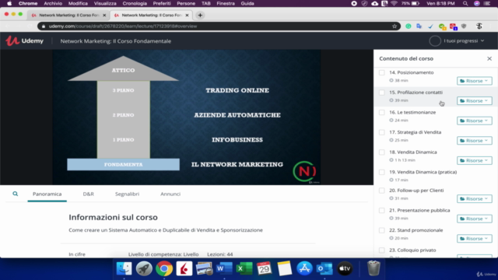The width and height of the screenshot is (498, 280).
Task: Check lesson 18 Vendita Dinamica checkbox
Action: 382,152
